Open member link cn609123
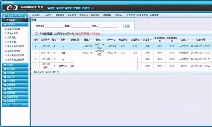 point(45,46)
